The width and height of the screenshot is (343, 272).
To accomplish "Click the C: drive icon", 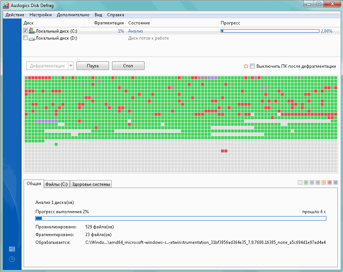I will [x=32, y=31].
